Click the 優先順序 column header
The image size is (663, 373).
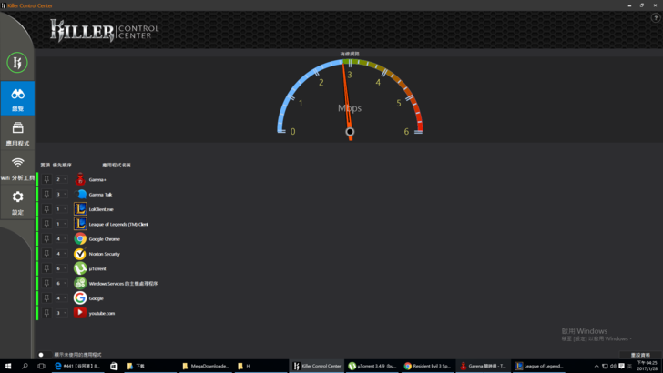tap(62, 166)
